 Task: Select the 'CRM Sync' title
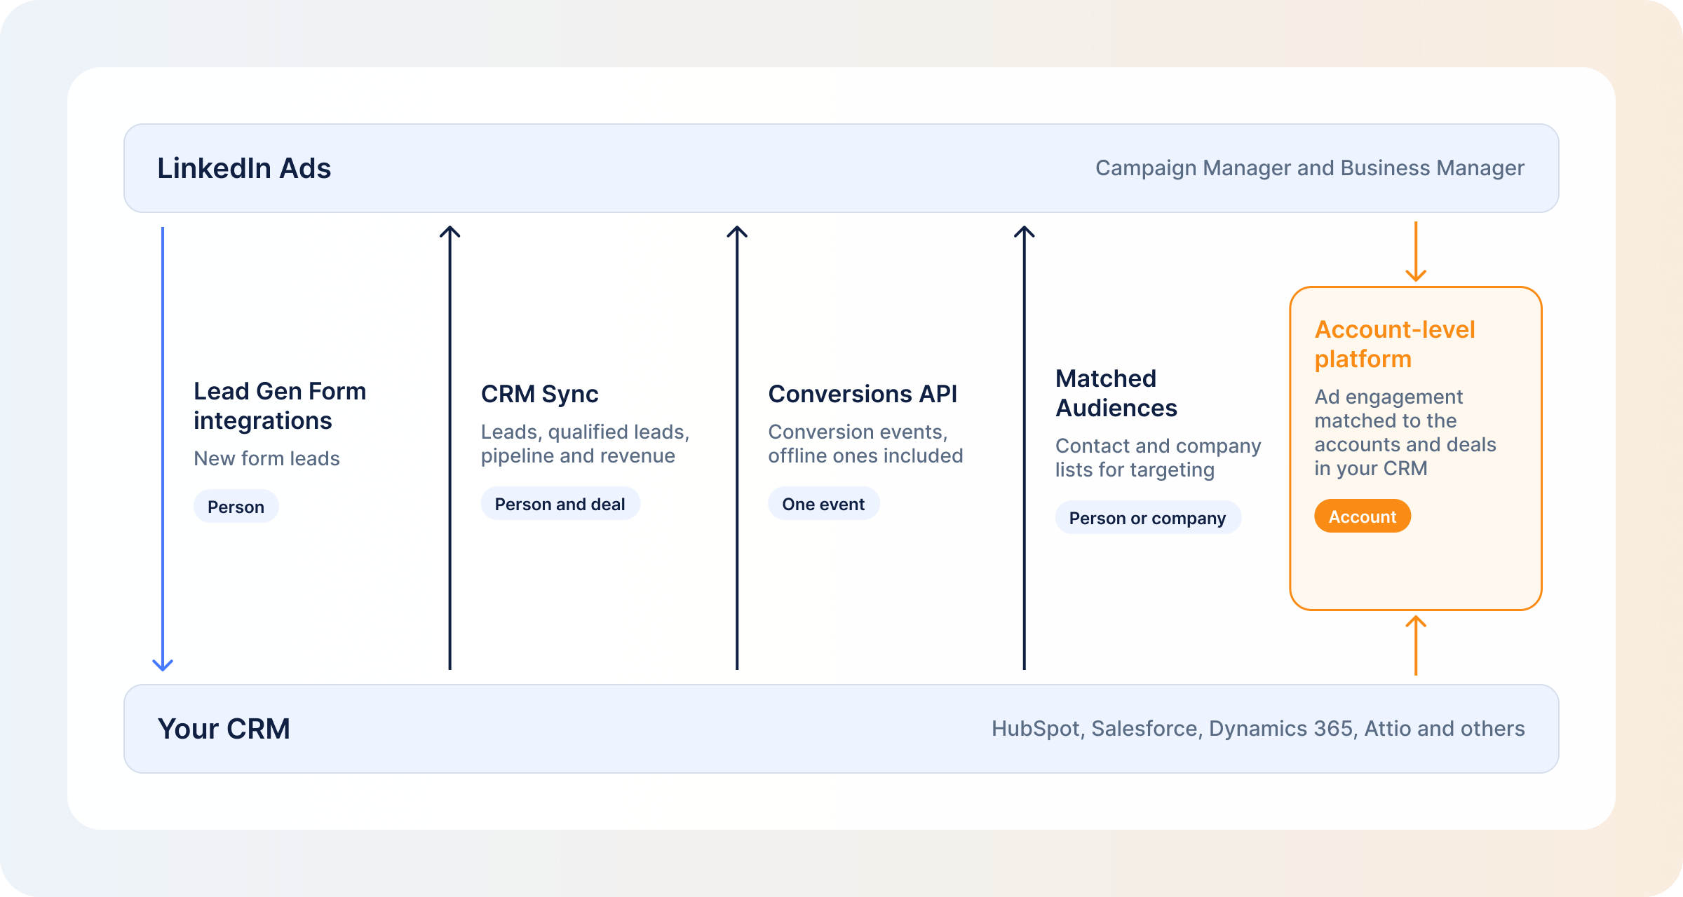point(539,394)
